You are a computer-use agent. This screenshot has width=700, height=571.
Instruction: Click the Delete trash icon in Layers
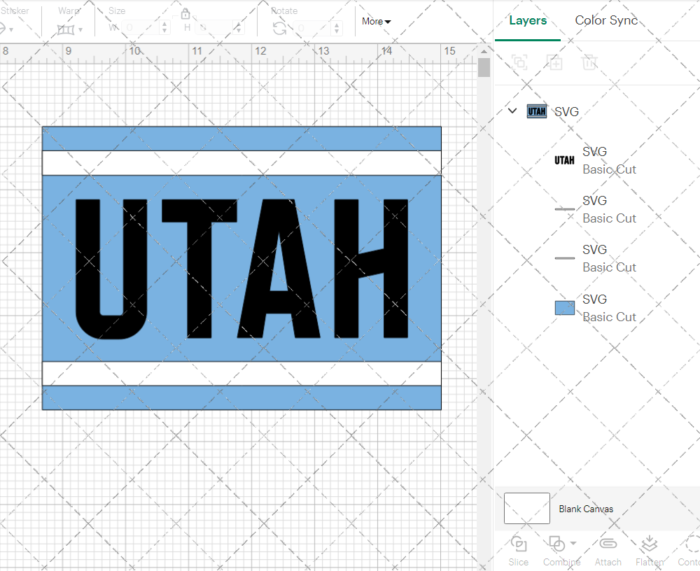pyautogui.click(x=589, y=62)
